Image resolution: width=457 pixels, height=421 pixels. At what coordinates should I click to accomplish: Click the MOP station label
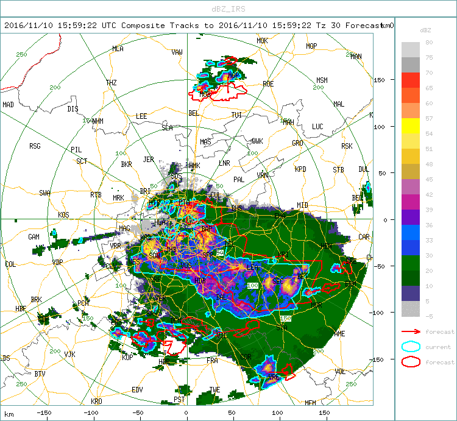[x=311, y=46]
